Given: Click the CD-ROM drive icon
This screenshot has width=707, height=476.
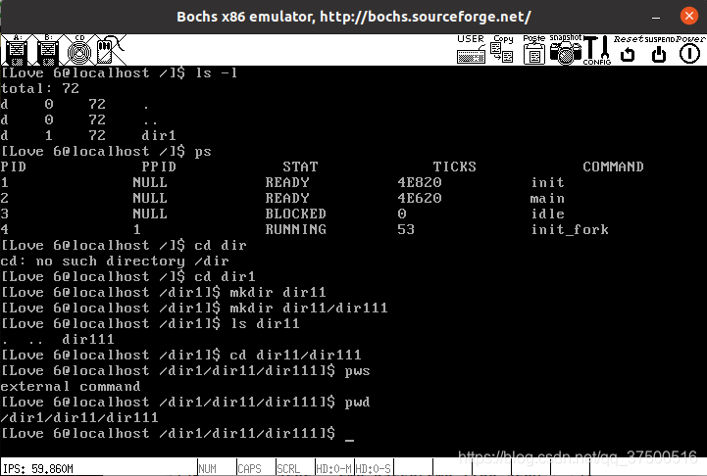Looking at the screenshot, I should click(79, 50).
